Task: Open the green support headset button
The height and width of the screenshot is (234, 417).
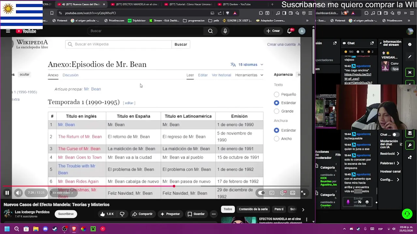Action: [x=407, y=214]
